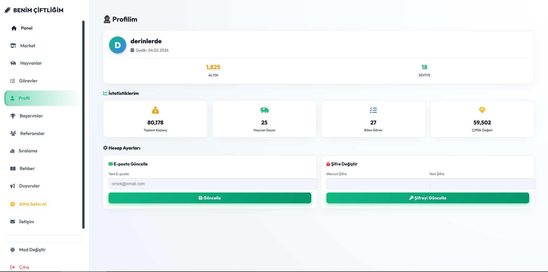Click the Başarımlar trophy icon
Image resolution: width=548 pixels, height=272 pixels.
13,116
